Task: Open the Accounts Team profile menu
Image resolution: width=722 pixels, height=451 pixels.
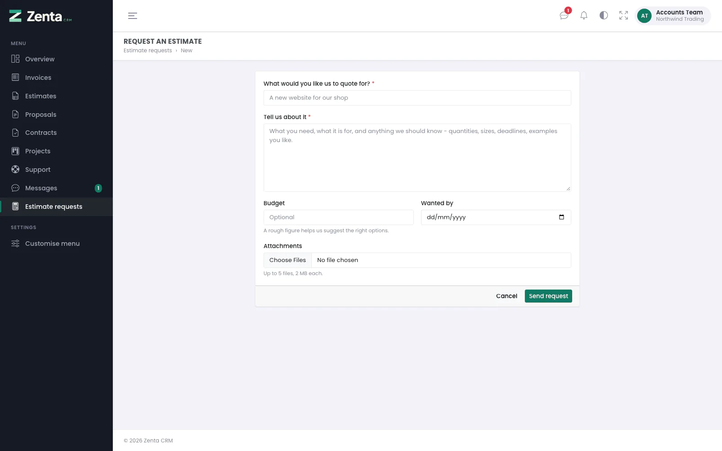Action: [x=673, y=16]
